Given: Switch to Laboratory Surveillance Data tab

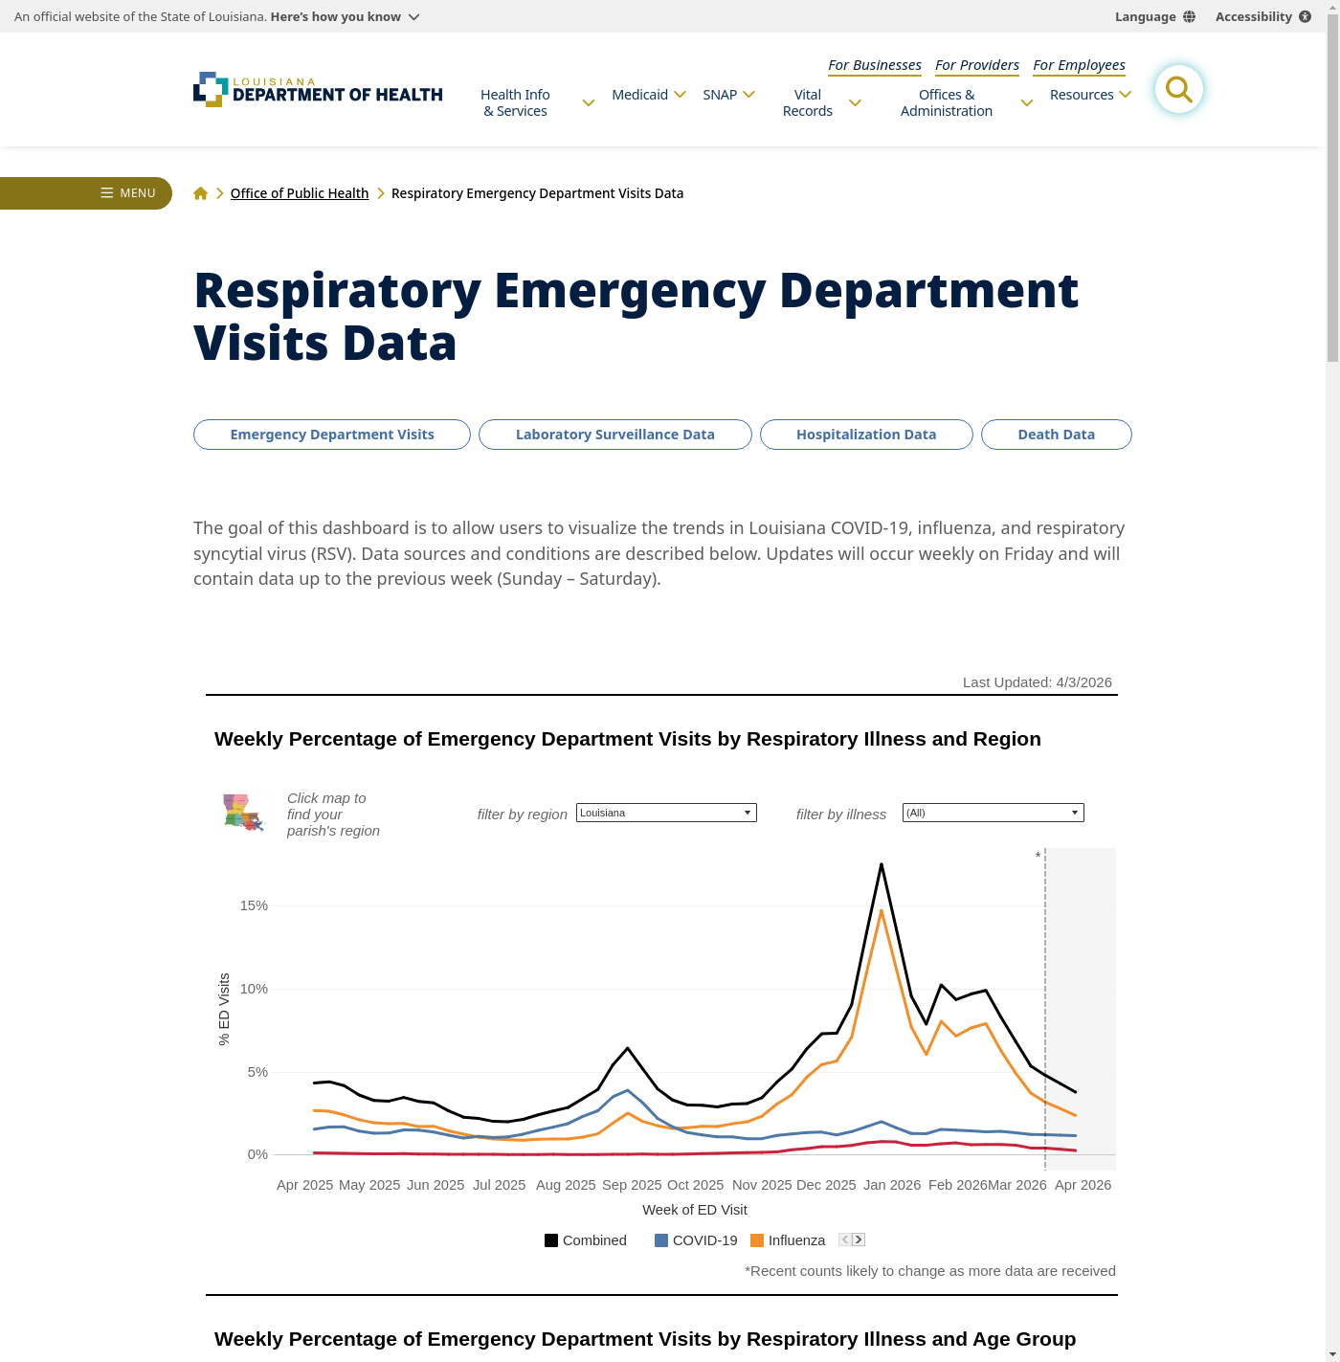Looking at the screenshot, I should (x=614, y=435).
